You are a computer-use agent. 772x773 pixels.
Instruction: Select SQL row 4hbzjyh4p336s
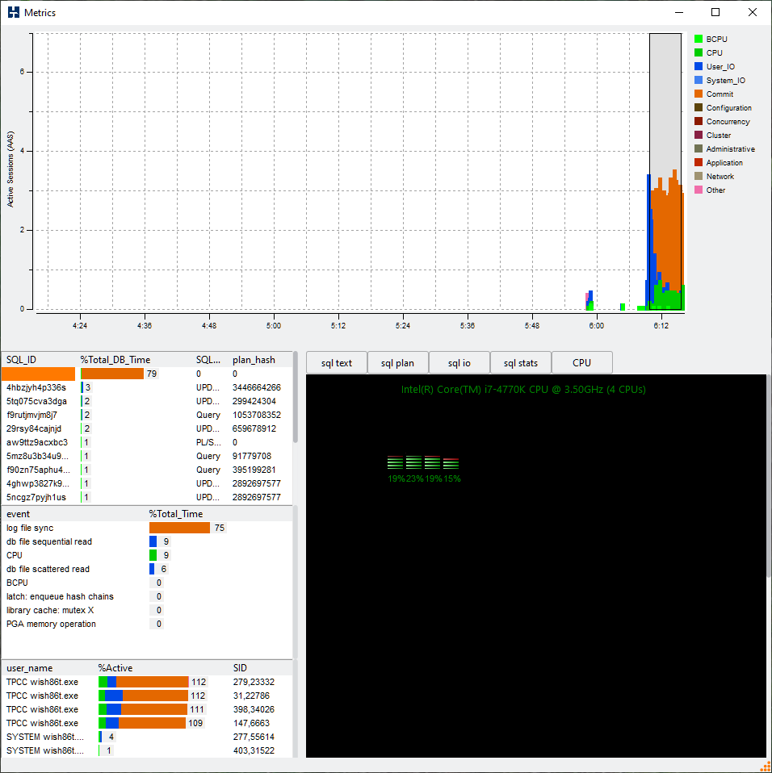pos(147,387)
